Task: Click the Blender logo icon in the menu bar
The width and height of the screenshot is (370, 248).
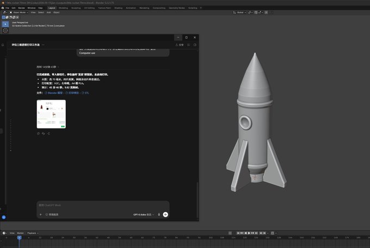Action: (x=3, y=8)
